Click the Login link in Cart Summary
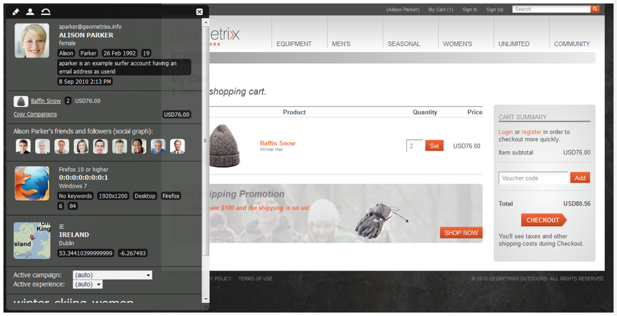Screen dimensions: 617x316 pyautogui.click(x=505, y=132)
